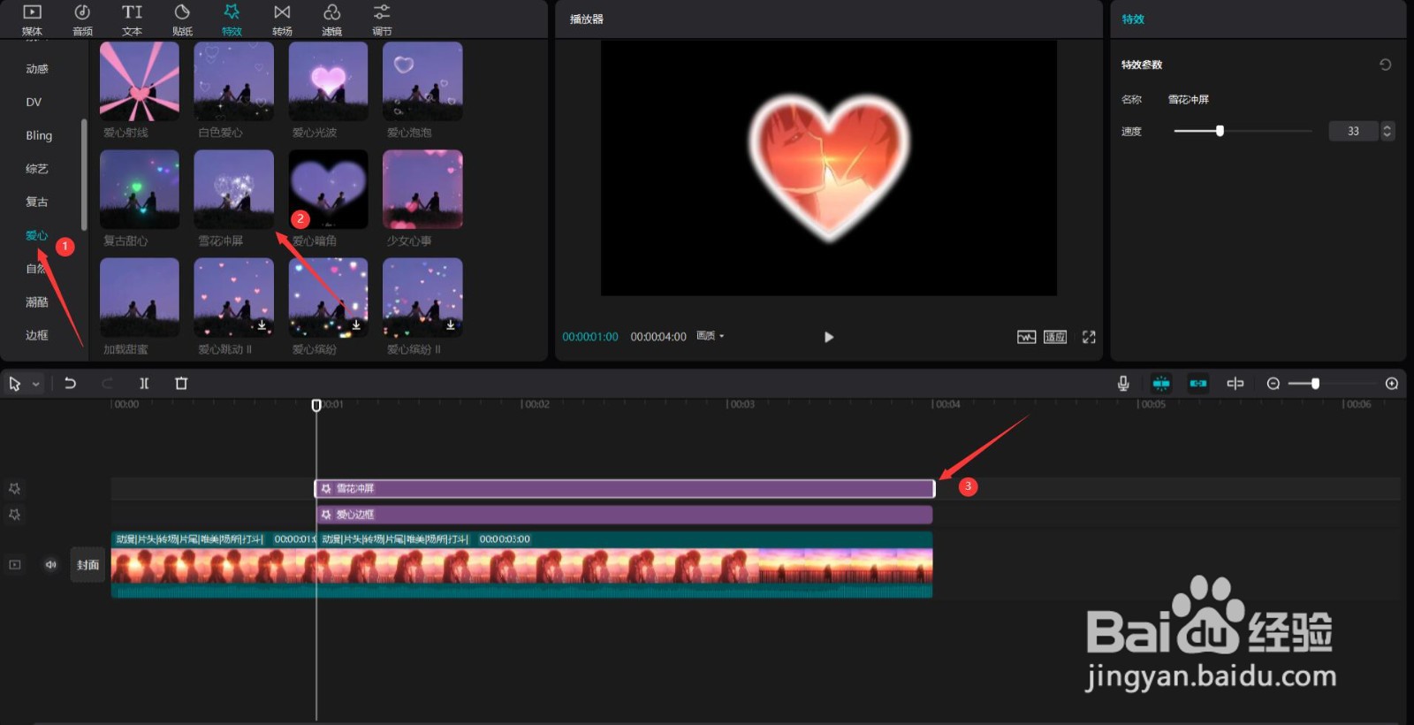
Task: Open the 贴纸 stickers tab
Action: point(182,19)
